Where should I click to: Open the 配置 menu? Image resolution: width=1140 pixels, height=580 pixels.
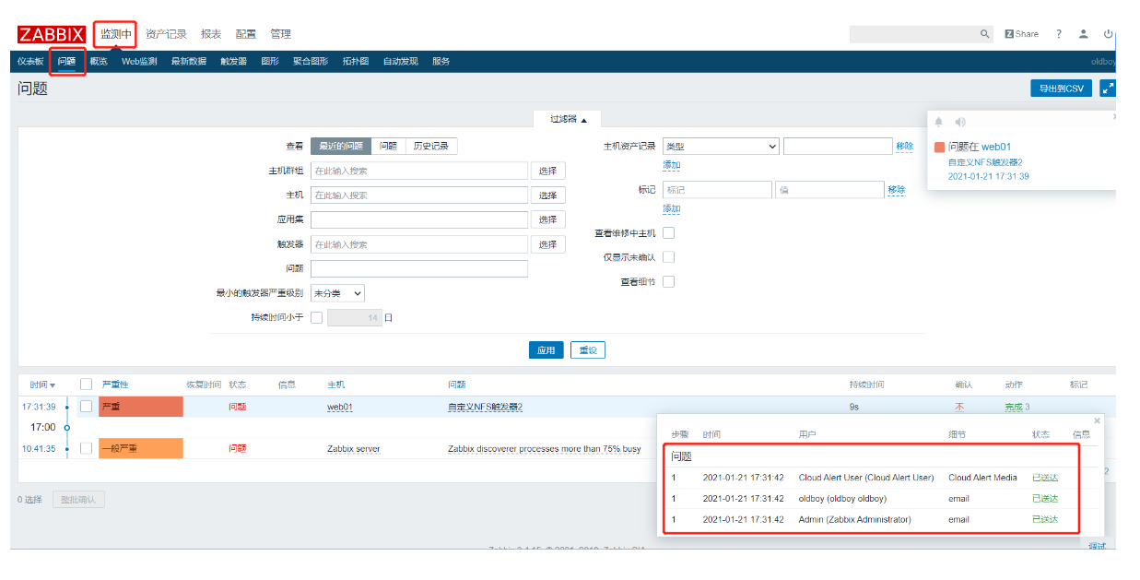coord(246,34)
